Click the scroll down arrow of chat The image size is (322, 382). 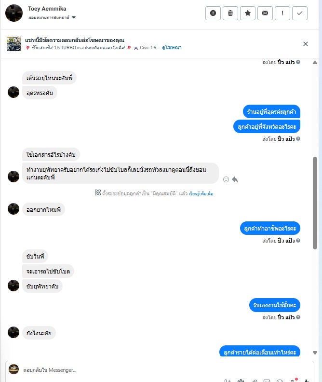[315, 353]
